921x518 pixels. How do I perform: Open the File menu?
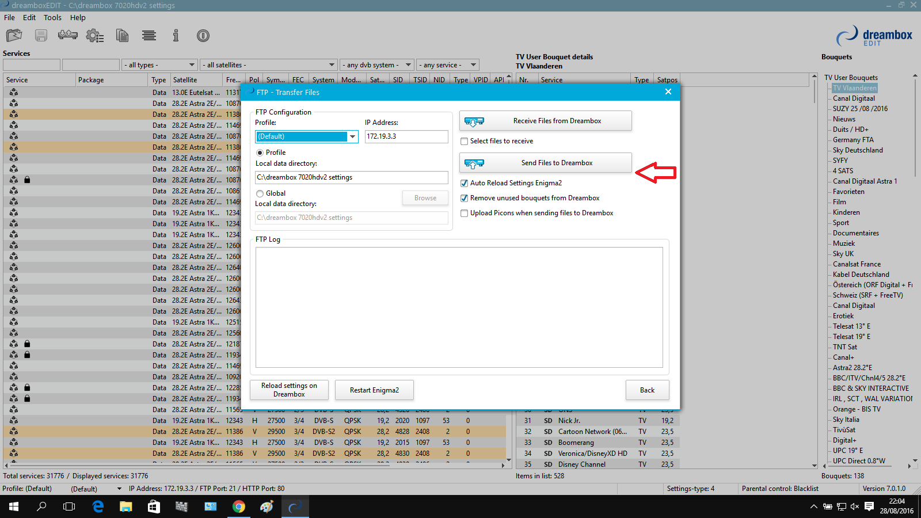point(9,17)
